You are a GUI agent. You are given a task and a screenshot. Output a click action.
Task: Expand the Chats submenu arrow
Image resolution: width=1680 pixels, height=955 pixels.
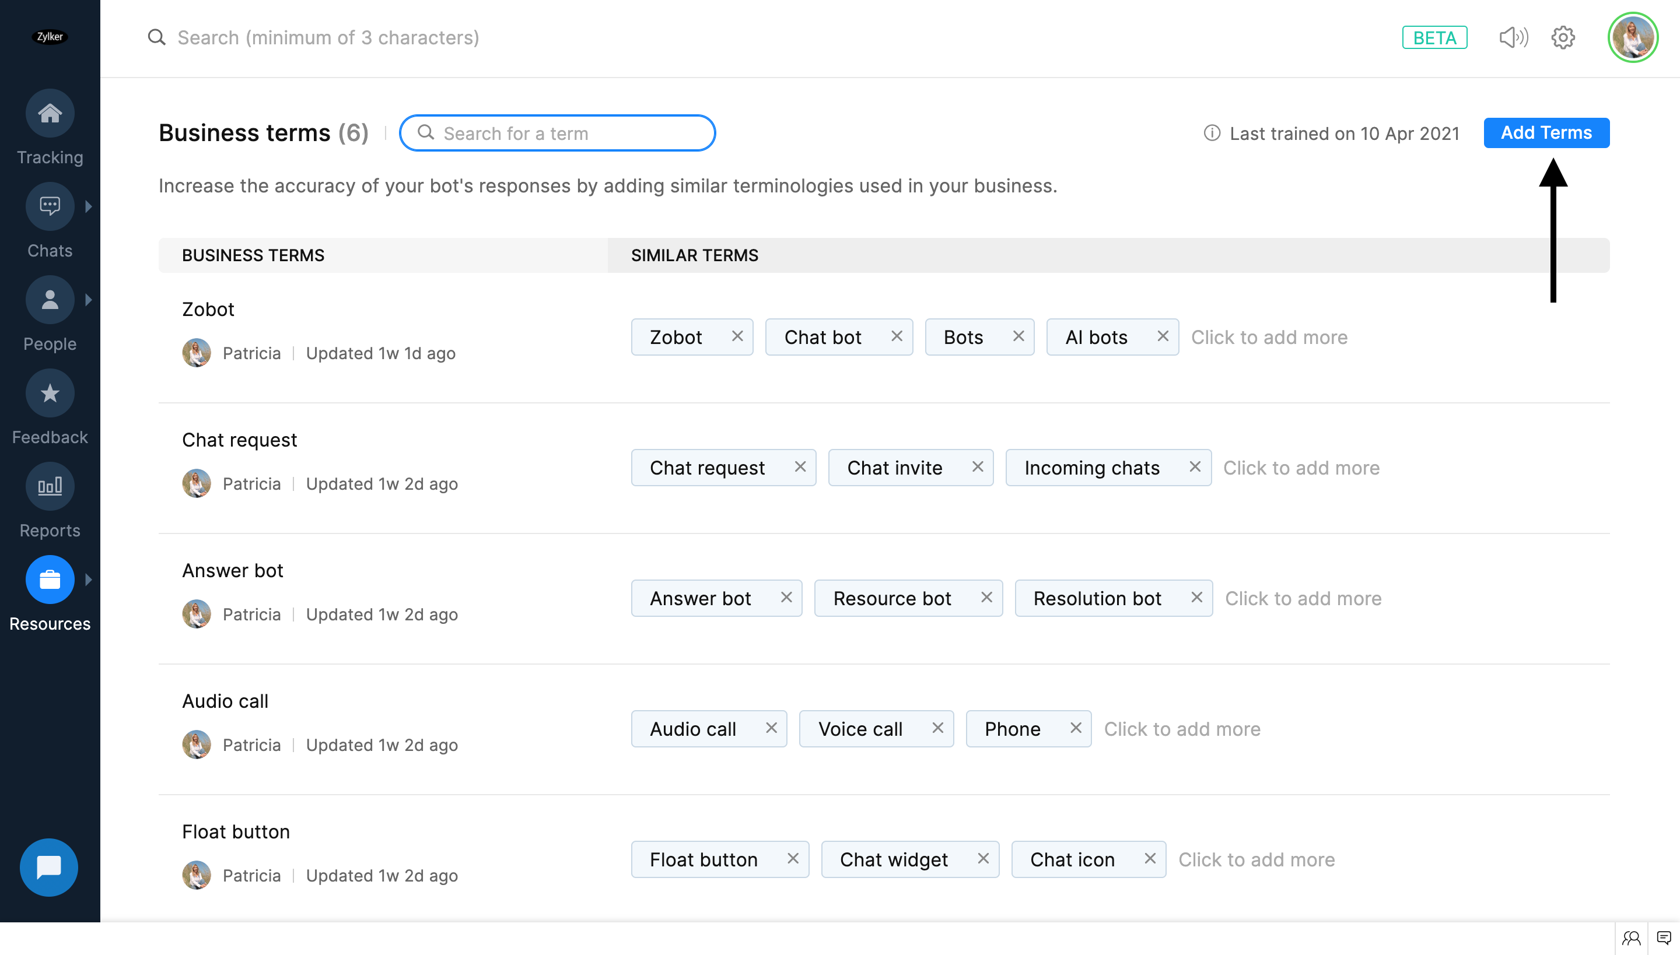89,206
